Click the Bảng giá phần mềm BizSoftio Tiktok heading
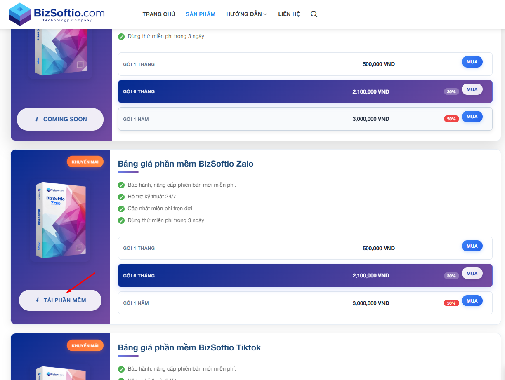This screenshot has height=380, width=505. point(189,347)
